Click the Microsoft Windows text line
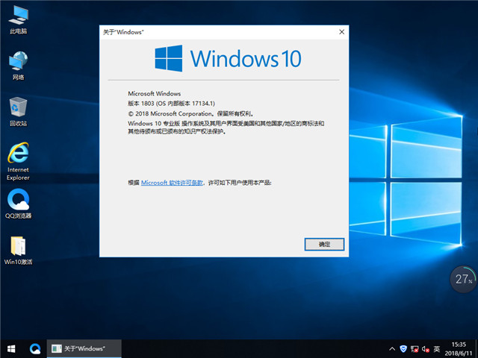The image size is (478, 358). (155, 93)
